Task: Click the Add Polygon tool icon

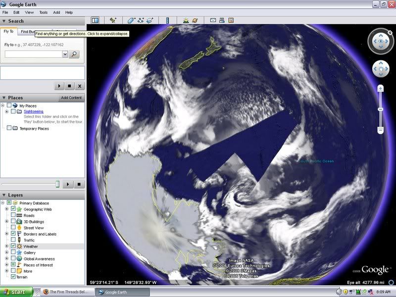Action: click(x=131, y=20)
